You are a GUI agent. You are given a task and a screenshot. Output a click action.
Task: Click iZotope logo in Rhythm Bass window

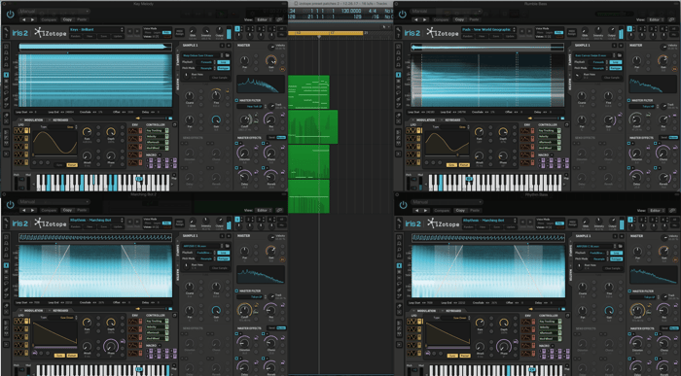(x=444, y=223)
